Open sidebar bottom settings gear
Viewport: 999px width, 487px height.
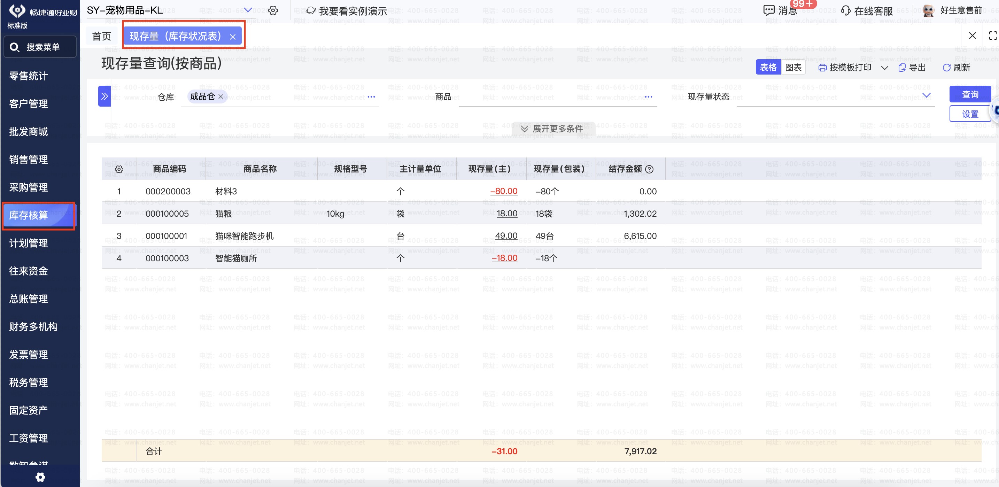(x=40, y=477)
